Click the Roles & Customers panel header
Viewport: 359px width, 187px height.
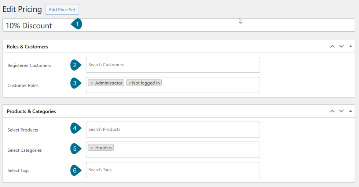click(x=147, y=47)
